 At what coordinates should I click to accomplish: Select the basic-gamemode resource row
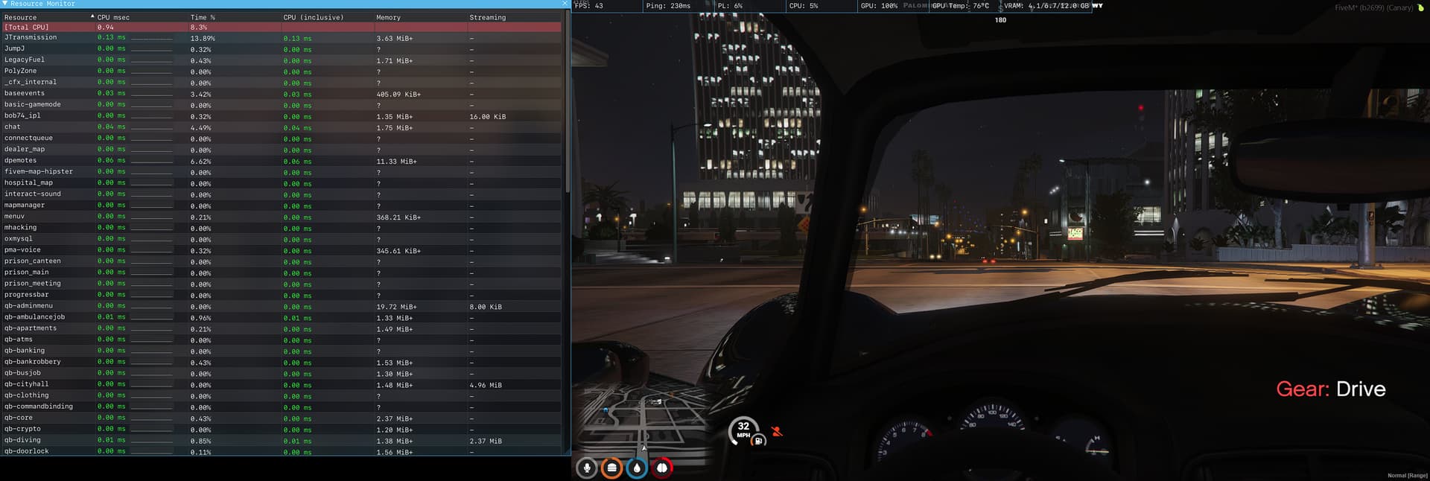[x=282, y=105]
